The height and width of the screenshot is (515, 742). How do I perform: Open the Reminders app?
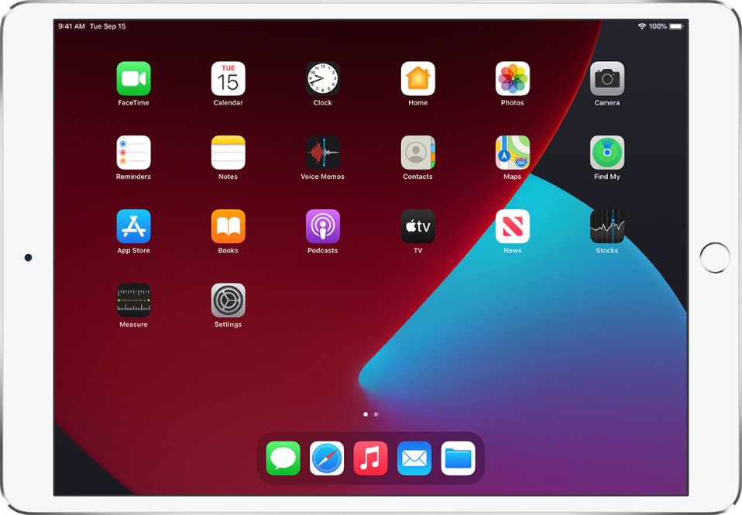pos(133,151)
